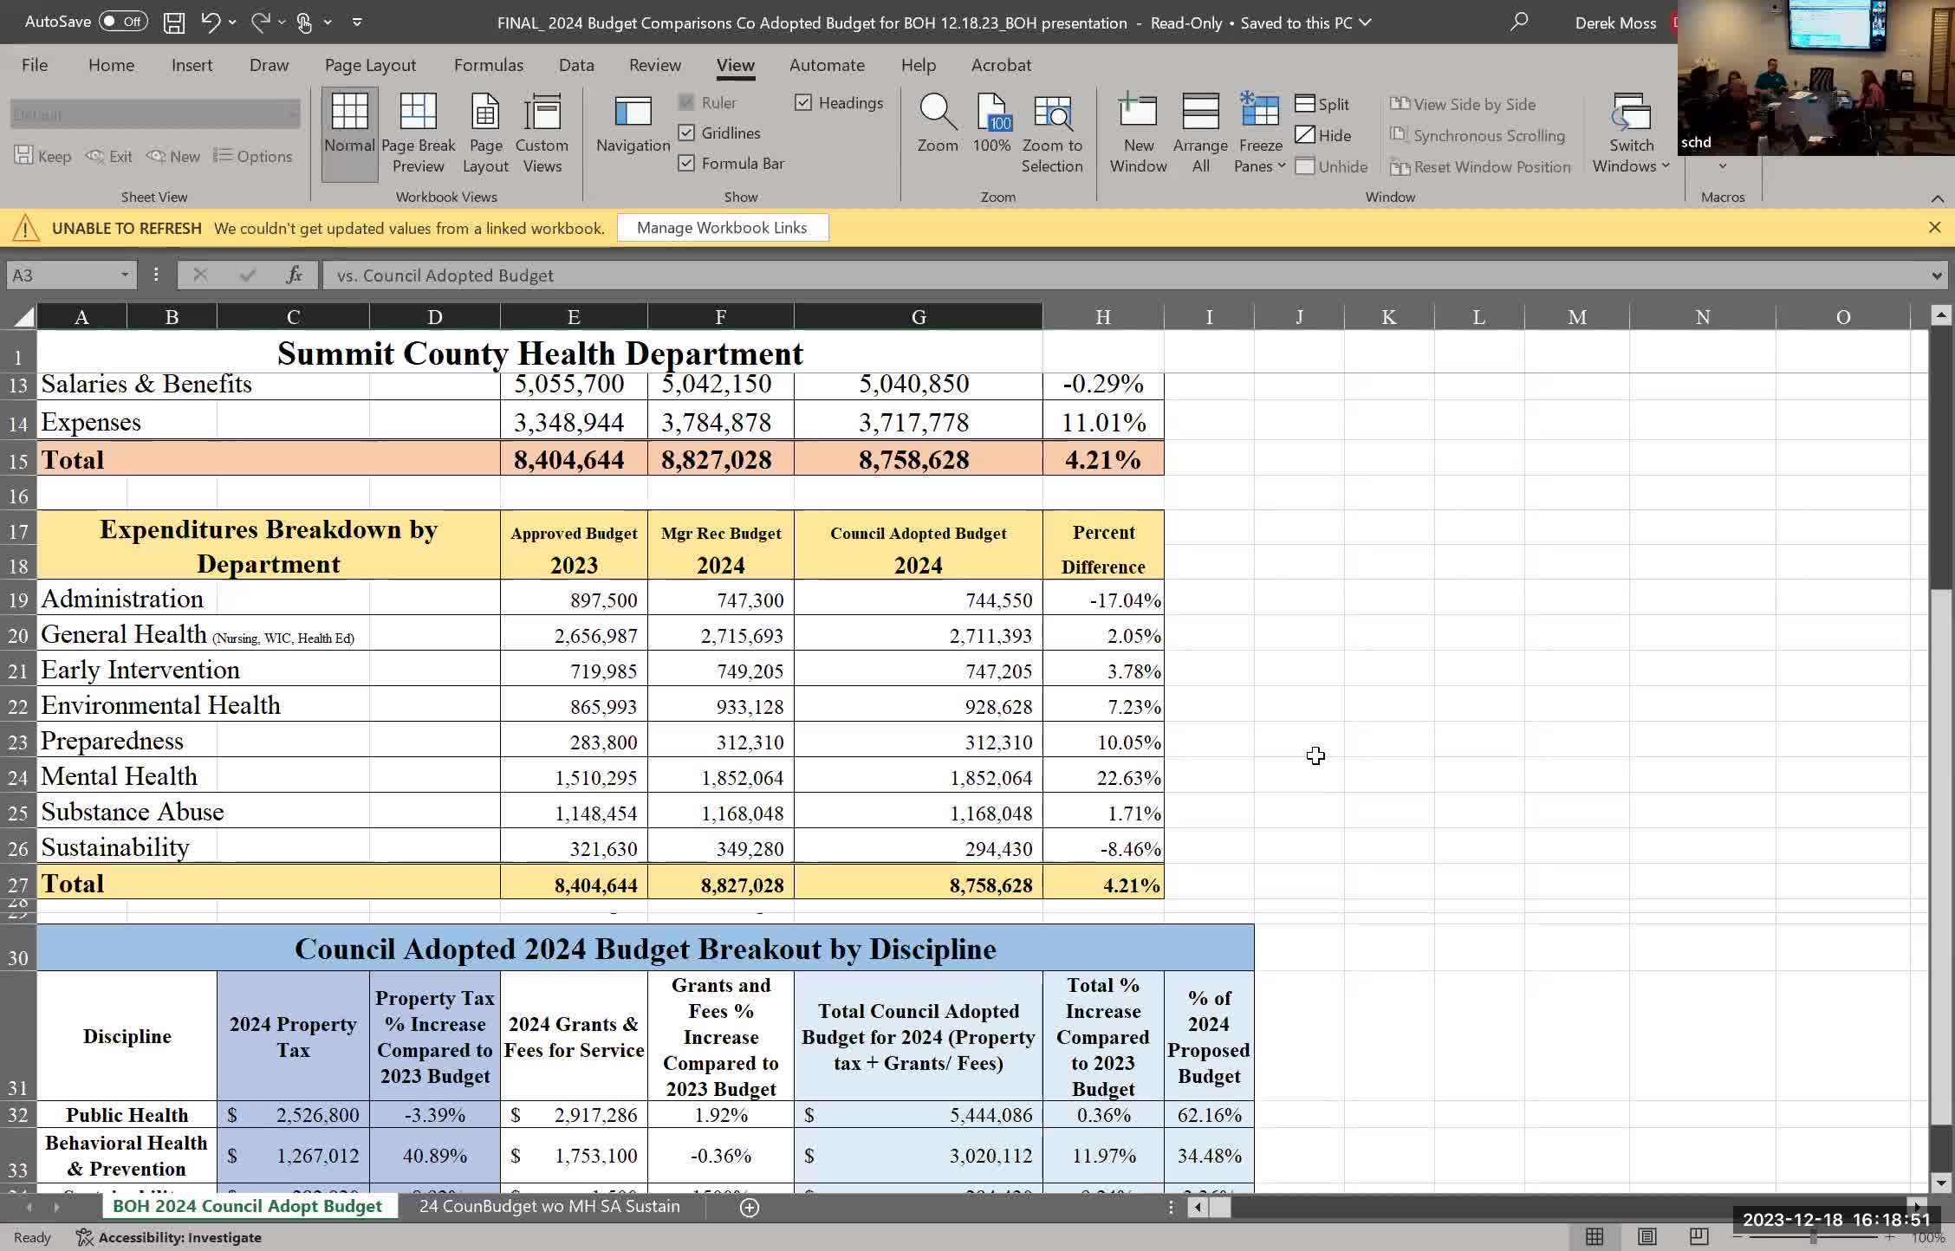Image resolution: width=1955 pixels, height=1251 pixels.
Task: Uncheck the Formula Bar checkbox
Action: 686,163
